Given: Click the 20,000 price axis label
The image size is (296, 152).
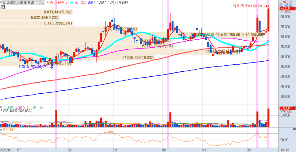Looking at the screenshot, I should point(285,97).
